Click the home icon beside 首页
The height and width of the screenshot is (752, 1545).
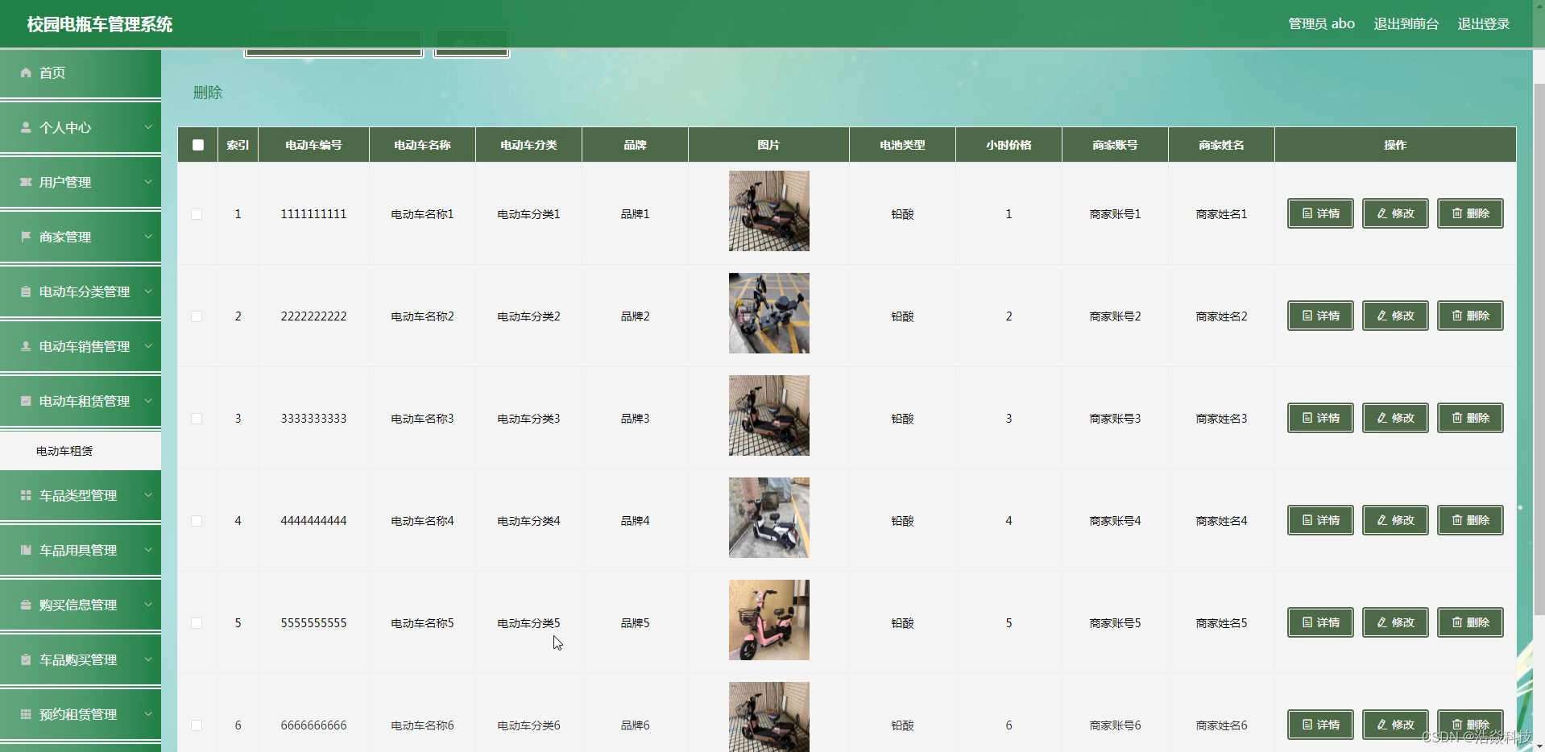pos(25,73)
